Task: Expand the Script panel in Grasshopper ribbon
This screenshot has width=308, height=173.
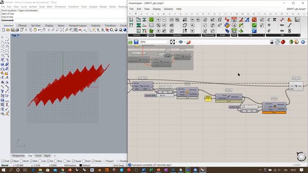Action: tap(229, 35)
